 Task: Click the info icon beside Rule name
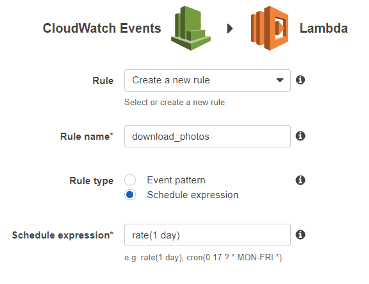300,136
